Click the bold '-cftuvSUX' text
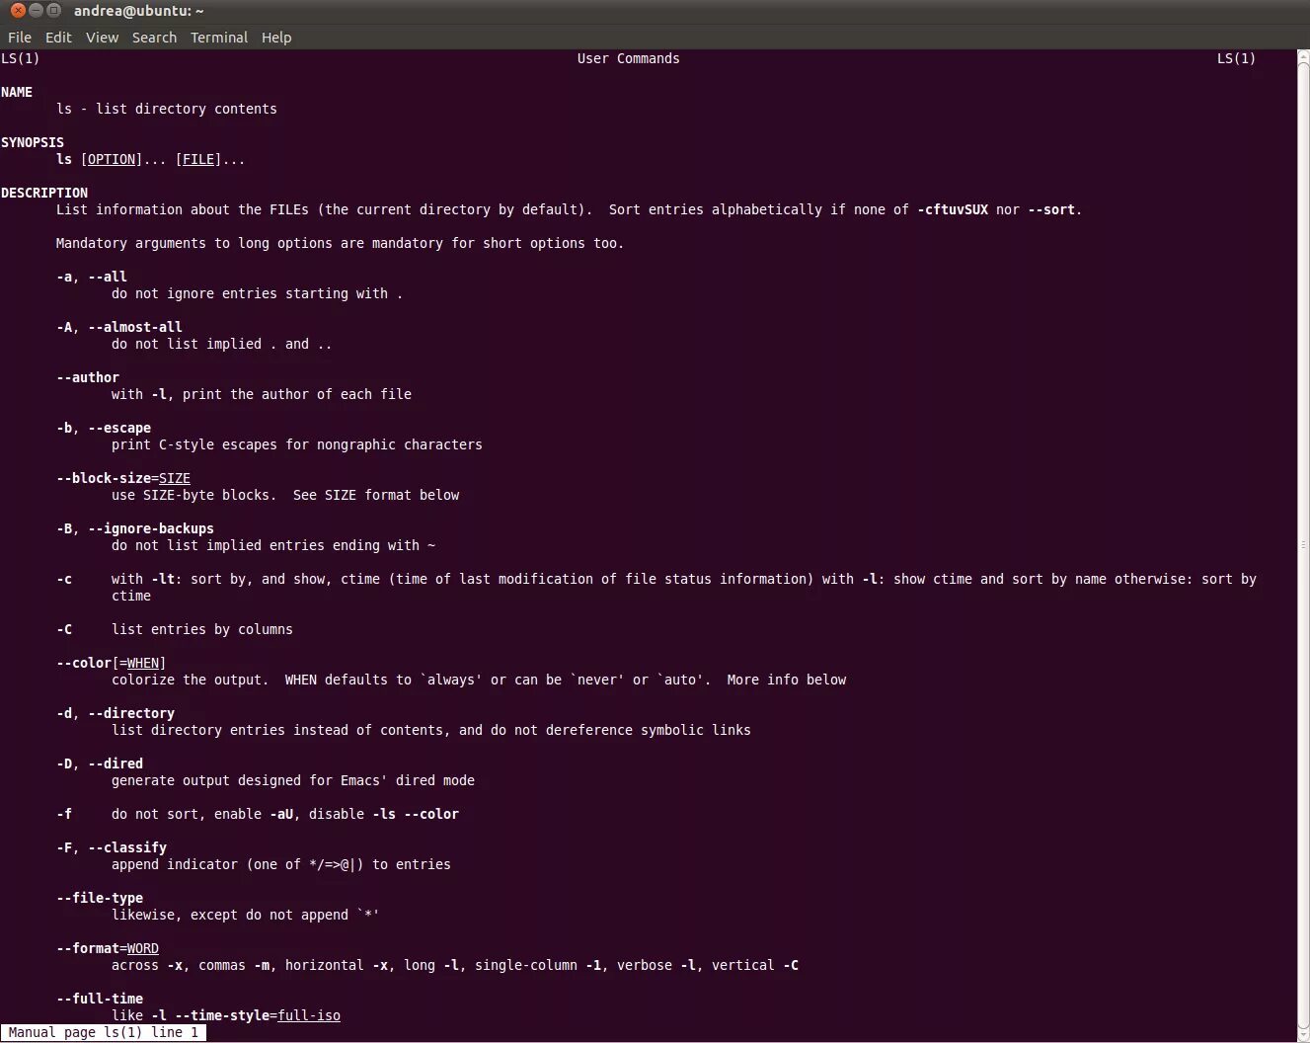 point(953,209)
